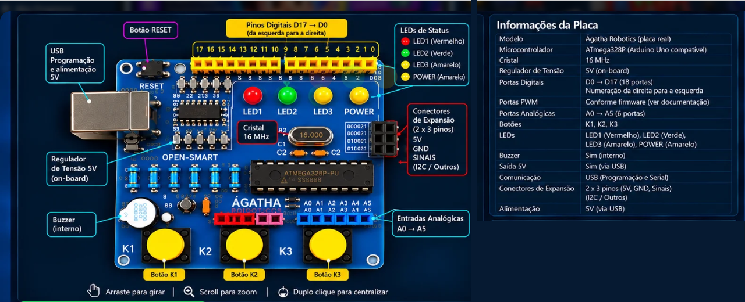This screenshot has width=745, height=302.
Task: Click the USB Programação e alimentação 5V callout
Action: (x=75, y=64)
